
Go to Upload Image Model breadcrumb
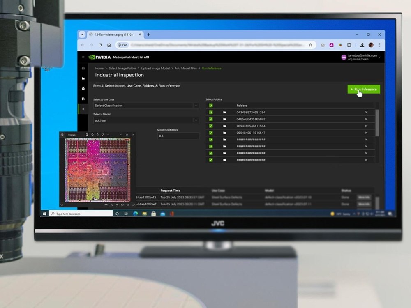(x=155, y=68)
